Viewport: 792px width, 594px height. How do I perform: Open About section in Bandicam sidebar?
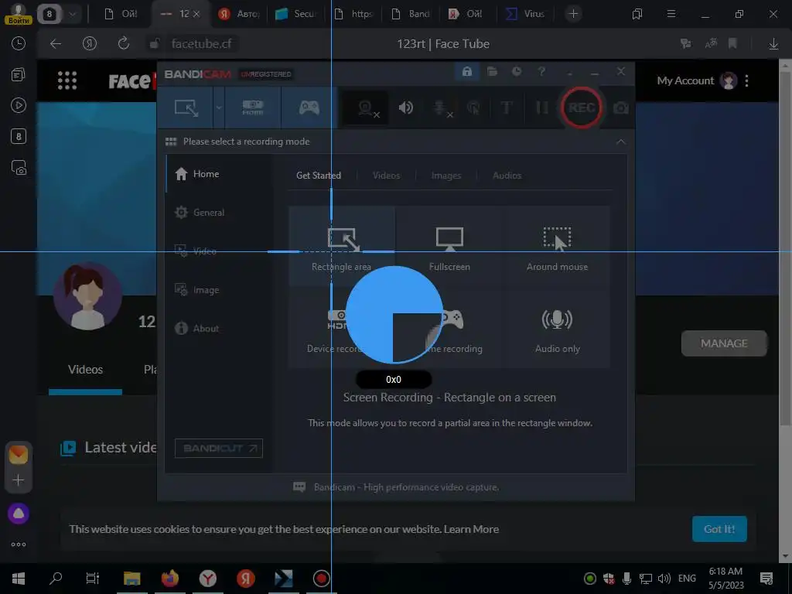(x=196, y=328)
